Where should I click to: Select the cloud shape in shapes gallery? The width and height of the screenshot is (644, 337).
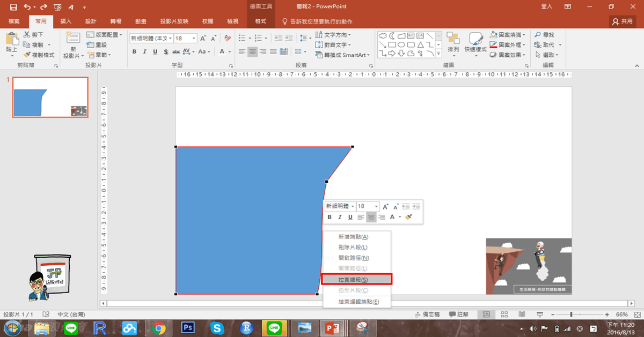pos(383,36)
